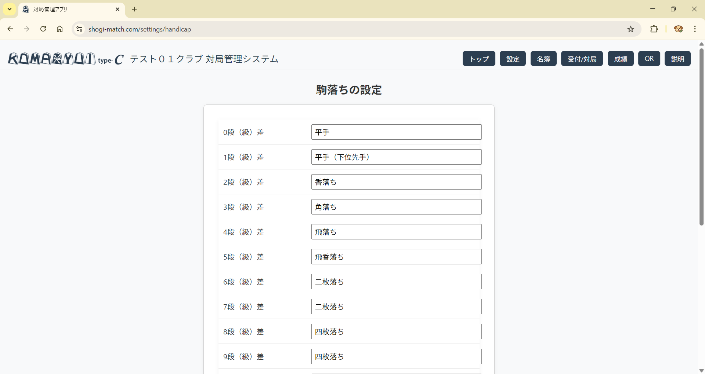
Task: Open a new tab with plus button
Action: pyautogui.click(x=134, y=9)
